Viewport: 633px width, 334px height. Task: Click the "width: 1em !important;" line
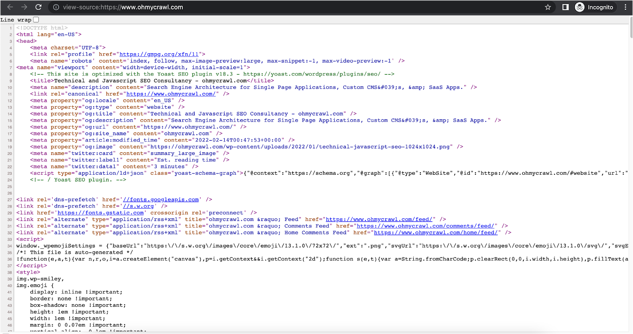pyautogui.click(x=68, y=319)
